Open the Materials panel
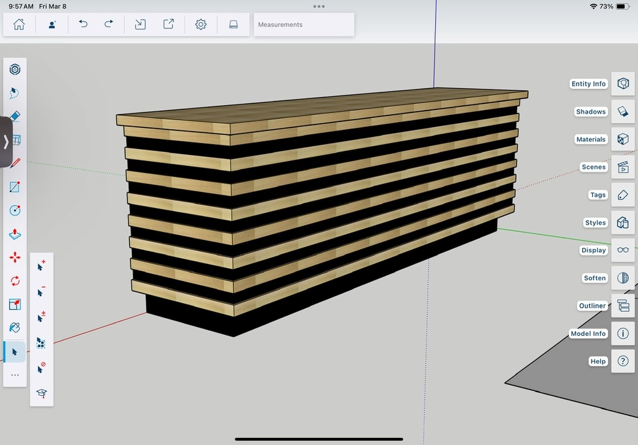The height and width of the screenshot is (445, 638). coord(623,140)
